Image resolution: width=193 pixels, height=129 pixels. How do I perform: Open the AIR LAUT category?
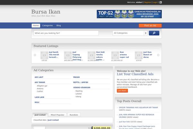point(39,77)
